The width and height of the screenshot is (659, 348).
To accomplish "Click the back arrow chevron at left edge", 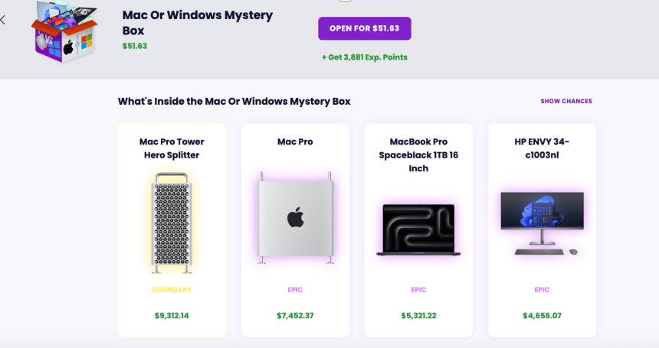I will 3,20.
